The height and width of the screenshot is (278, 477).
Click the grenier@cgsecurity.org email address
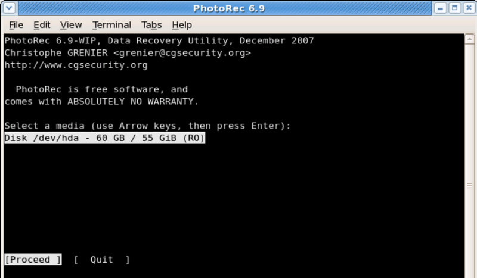pos(182,53)
